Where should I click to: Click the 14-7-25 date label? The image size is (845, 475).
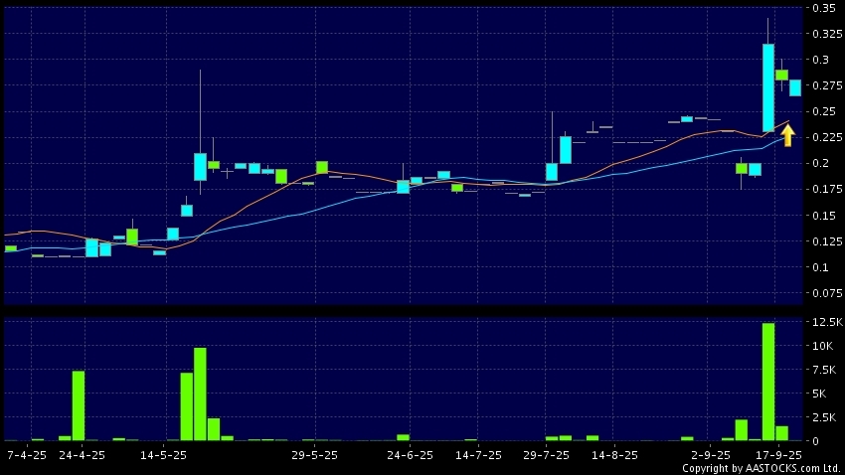click(x=478, y=455)
